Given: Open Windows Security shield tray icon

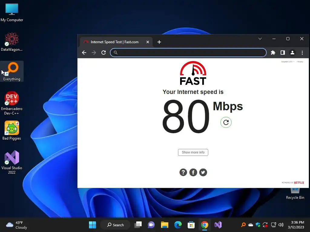Looking at the screenshot, I should pos(258,225).
